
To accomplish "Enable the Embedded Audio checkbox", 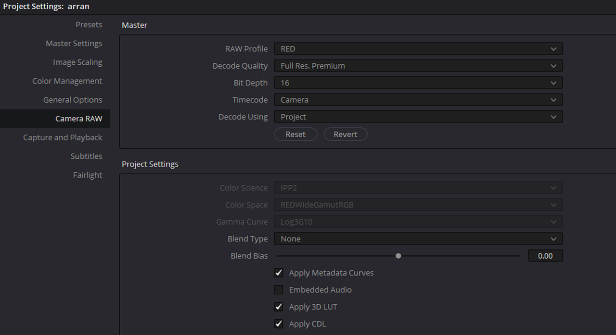I will point(279,290).
